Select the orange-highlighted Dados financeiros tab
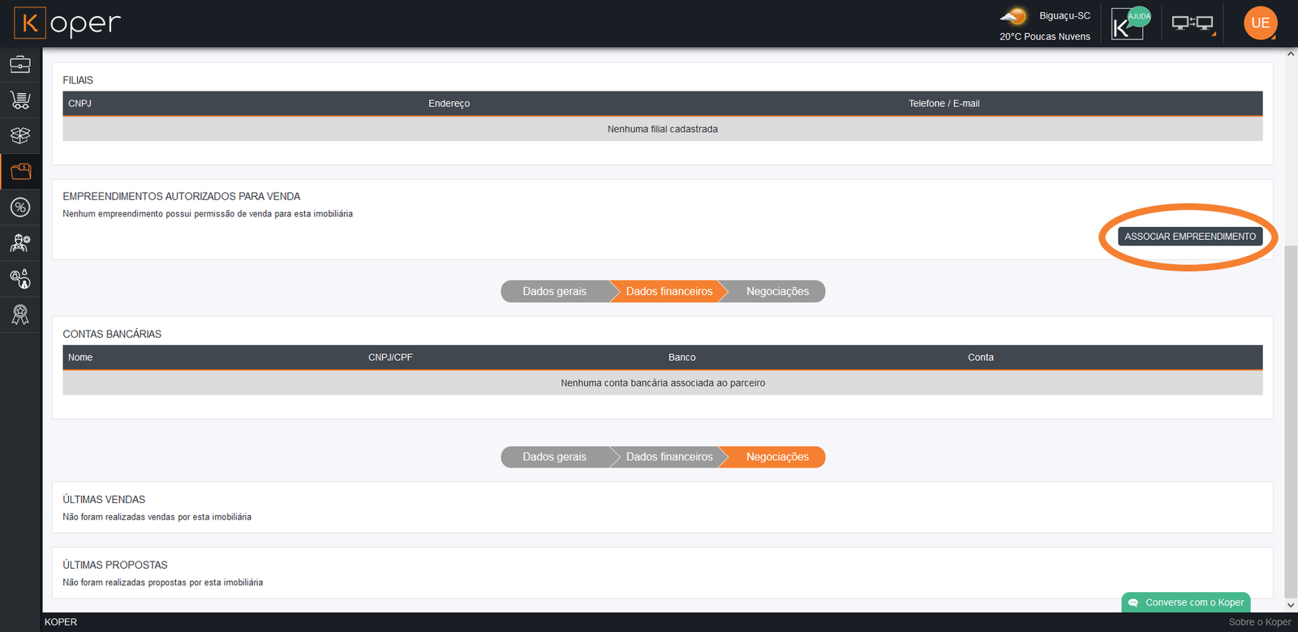 668,292
